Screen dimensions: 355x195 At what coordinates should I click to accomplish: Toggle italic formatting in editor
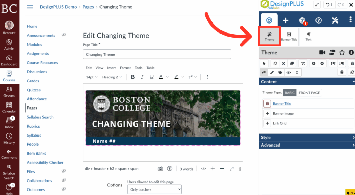[x=142, y=77]
